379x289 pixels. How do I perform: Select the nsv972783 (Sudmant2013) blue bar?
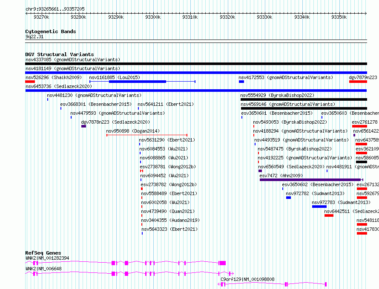point(319,207)
